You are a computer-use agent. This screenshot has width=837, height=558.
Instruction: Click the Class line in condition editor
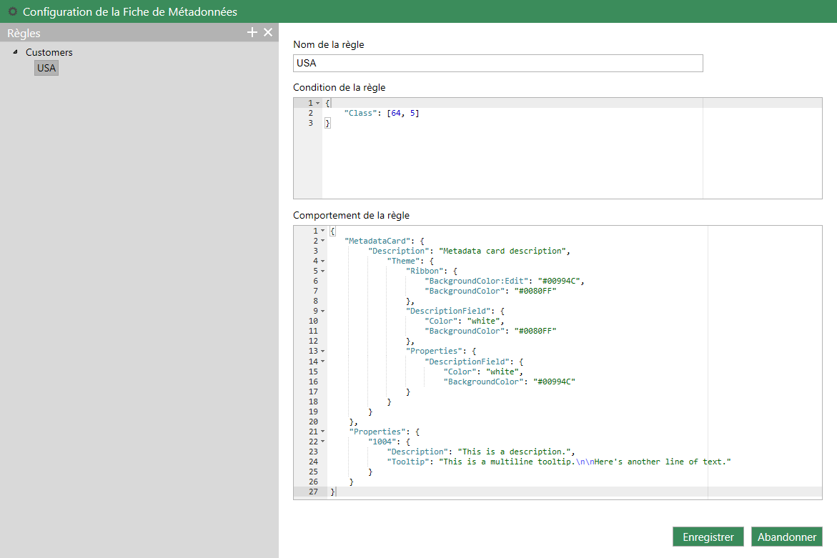coord(381,114)
